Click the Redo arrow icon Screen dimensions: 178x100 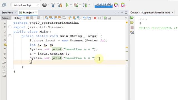4,5
